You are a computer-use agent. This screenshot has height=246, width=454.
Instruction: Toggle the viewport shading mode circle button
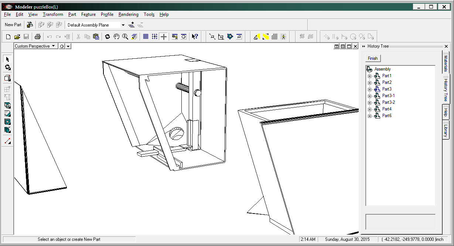pos(62,46)
